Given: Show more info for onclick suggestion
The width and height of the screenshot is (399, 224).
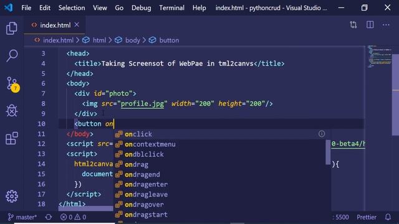Looking at the screenshot, I should pos(322,134).
